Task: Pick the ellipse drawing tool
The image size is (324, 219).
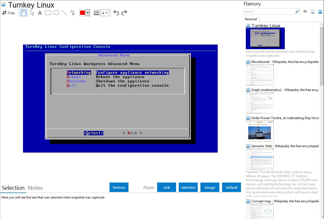Action: (x=56, y=13)
